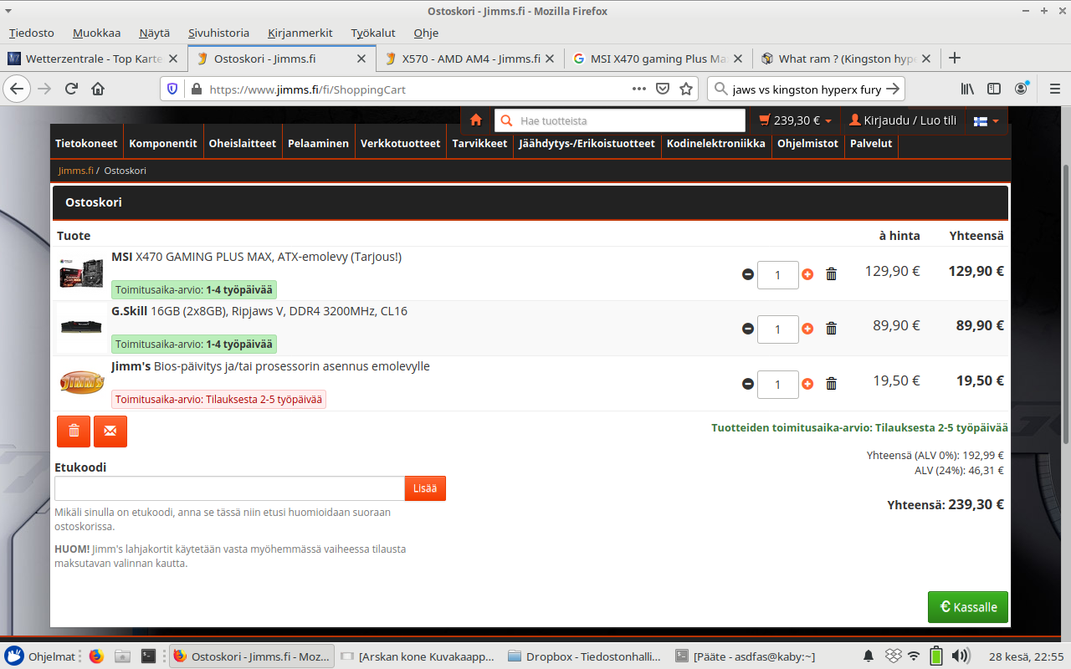Screen dimensions: 1071x669
Task: Open G.Skill 16GB Ripjaws V product link
Action: tap(259, 311)
